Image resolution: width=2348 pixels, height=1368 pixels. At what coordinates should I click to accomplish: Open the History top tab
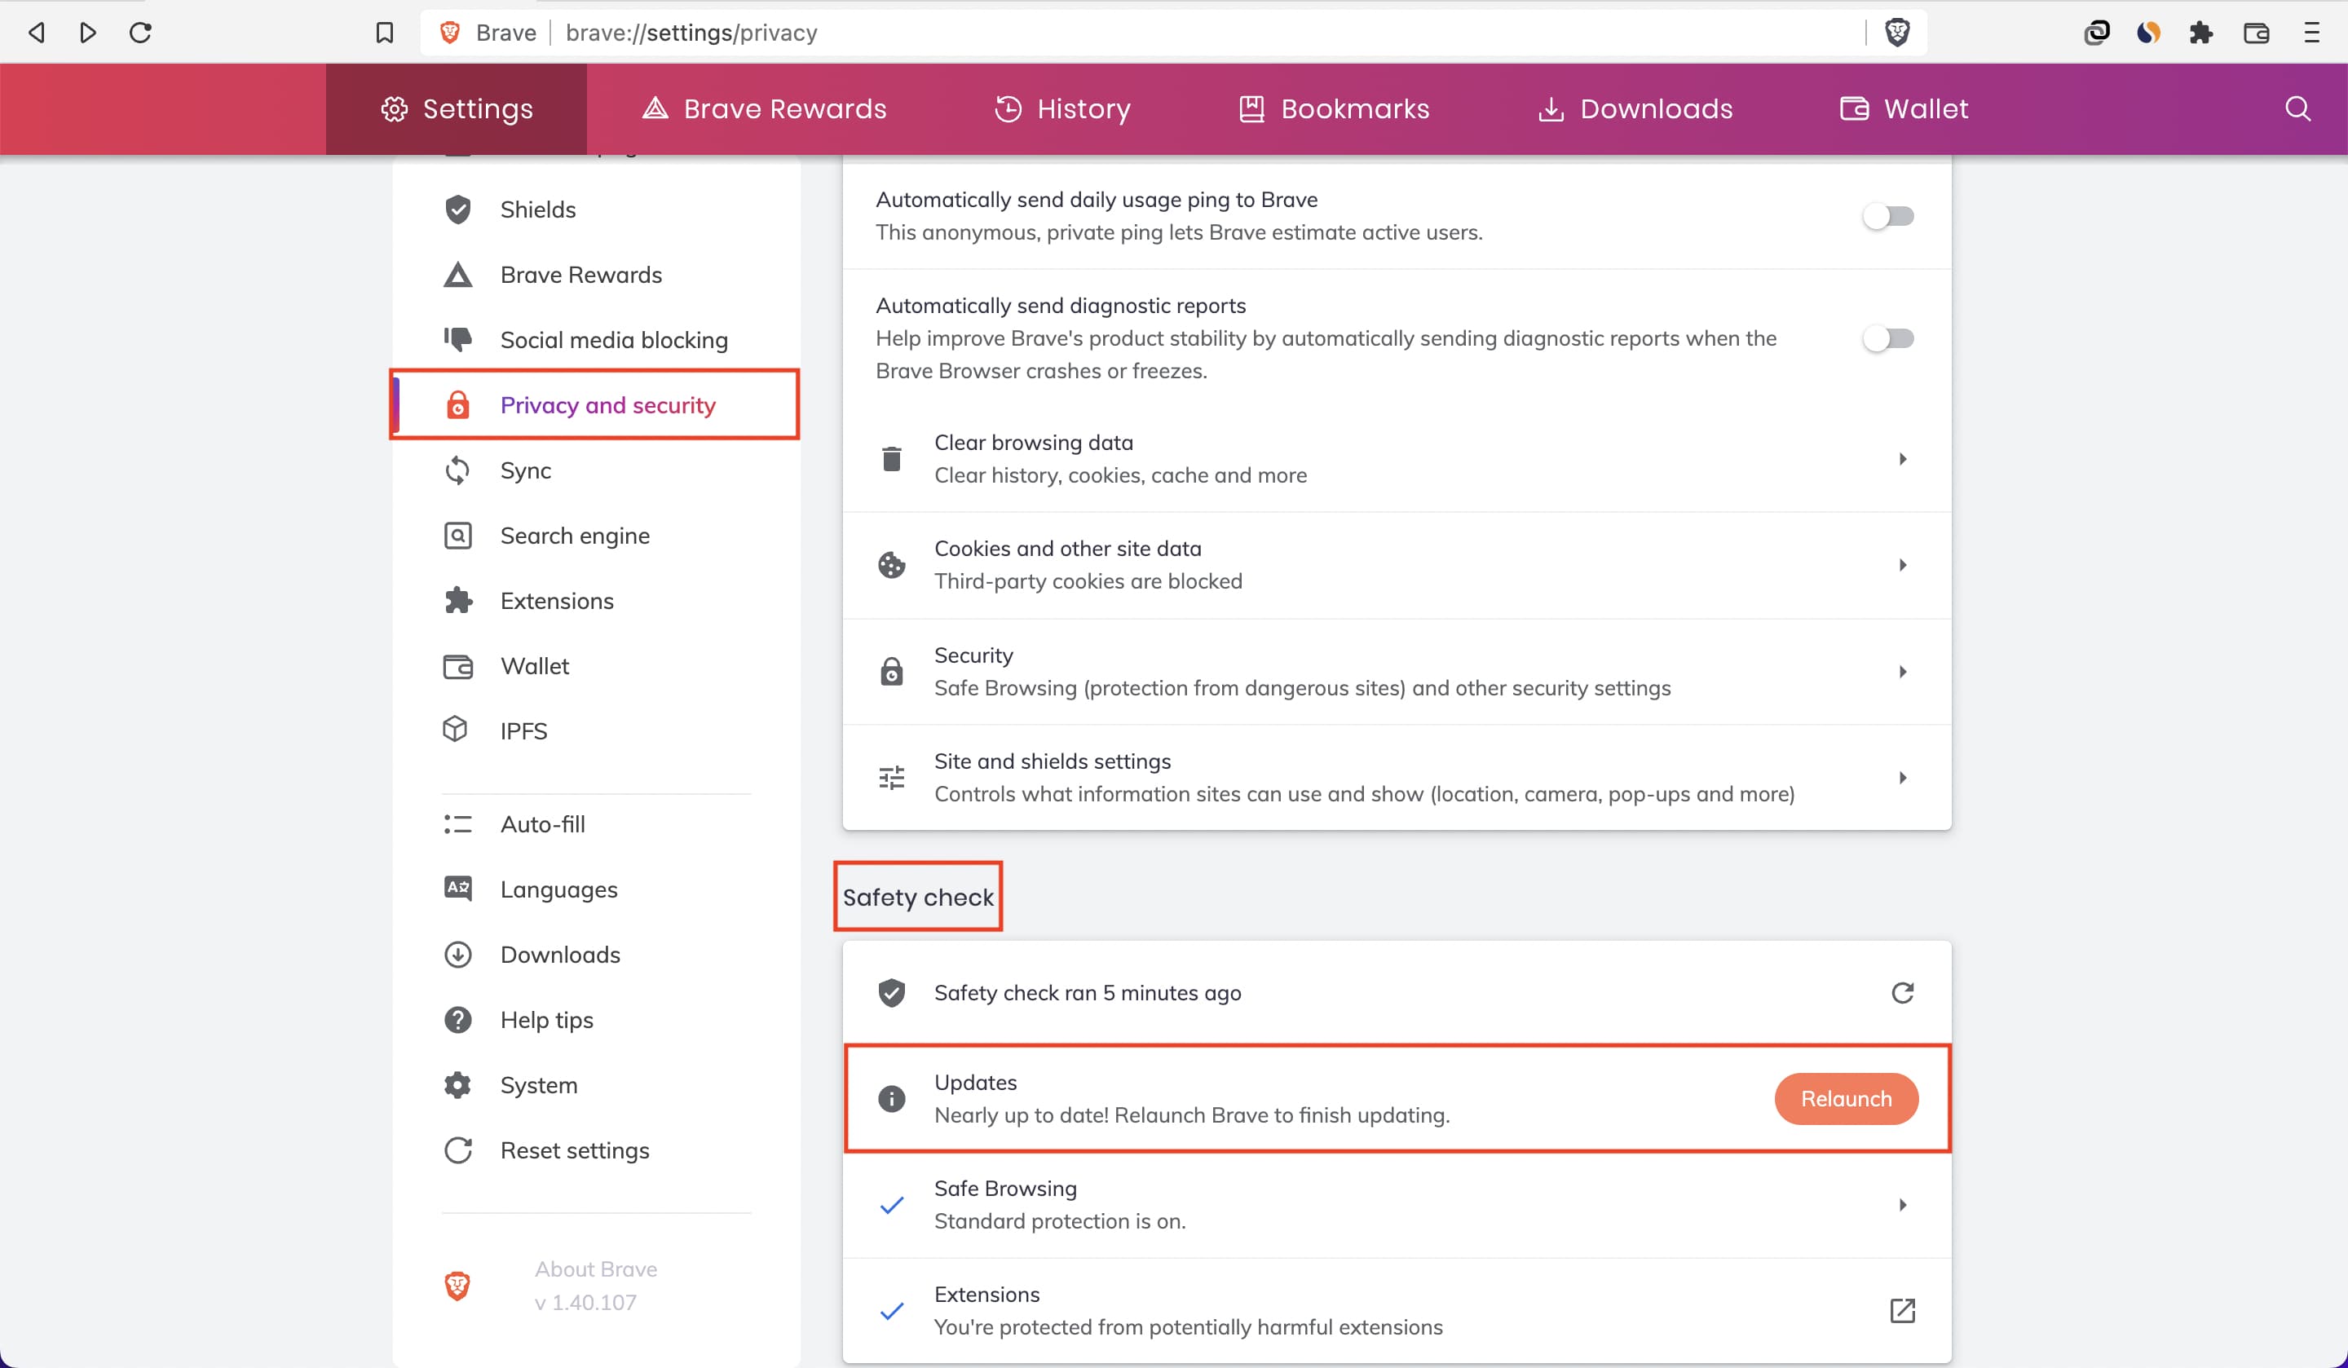pos(1062,109)
